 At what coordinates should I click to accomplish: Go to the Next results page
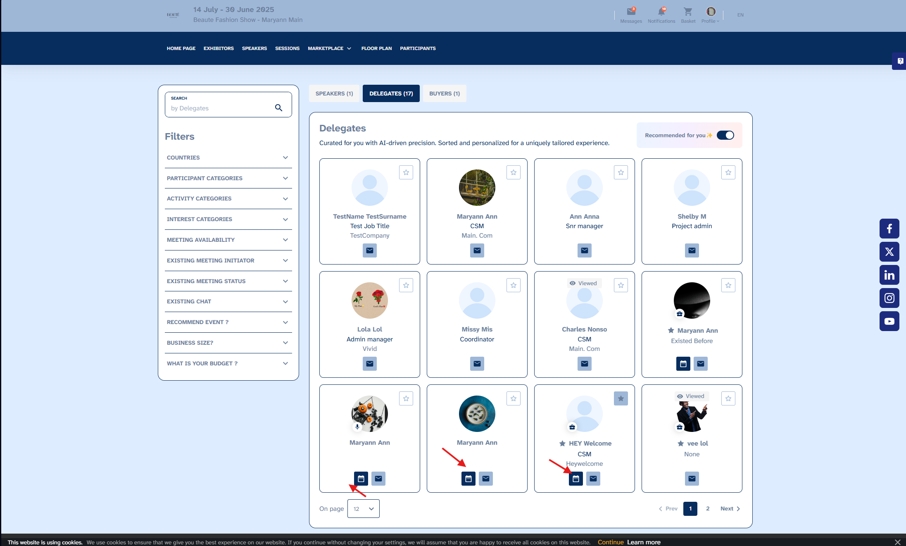tap(730, 509)
